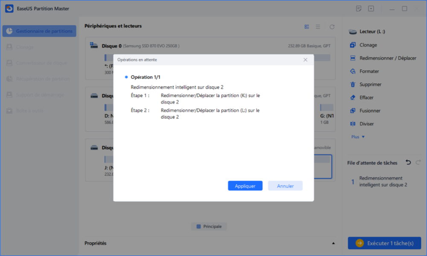The image size is (427, 256).
Task: Click the Supprimer trash icon
Action: [353, 85]
